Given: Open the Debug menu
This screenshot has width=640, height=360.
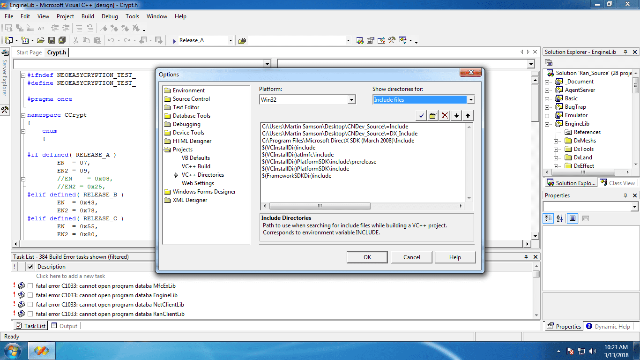Looking at the screenshot, I should point(110,16).
